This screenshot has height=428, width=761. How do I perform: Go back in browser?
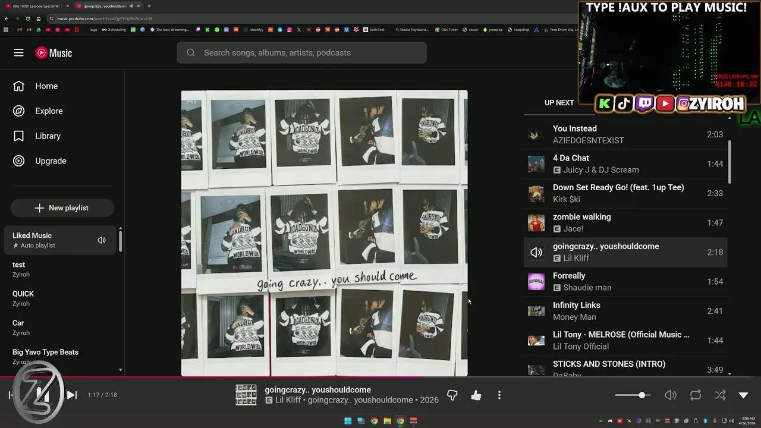(7, 18)
